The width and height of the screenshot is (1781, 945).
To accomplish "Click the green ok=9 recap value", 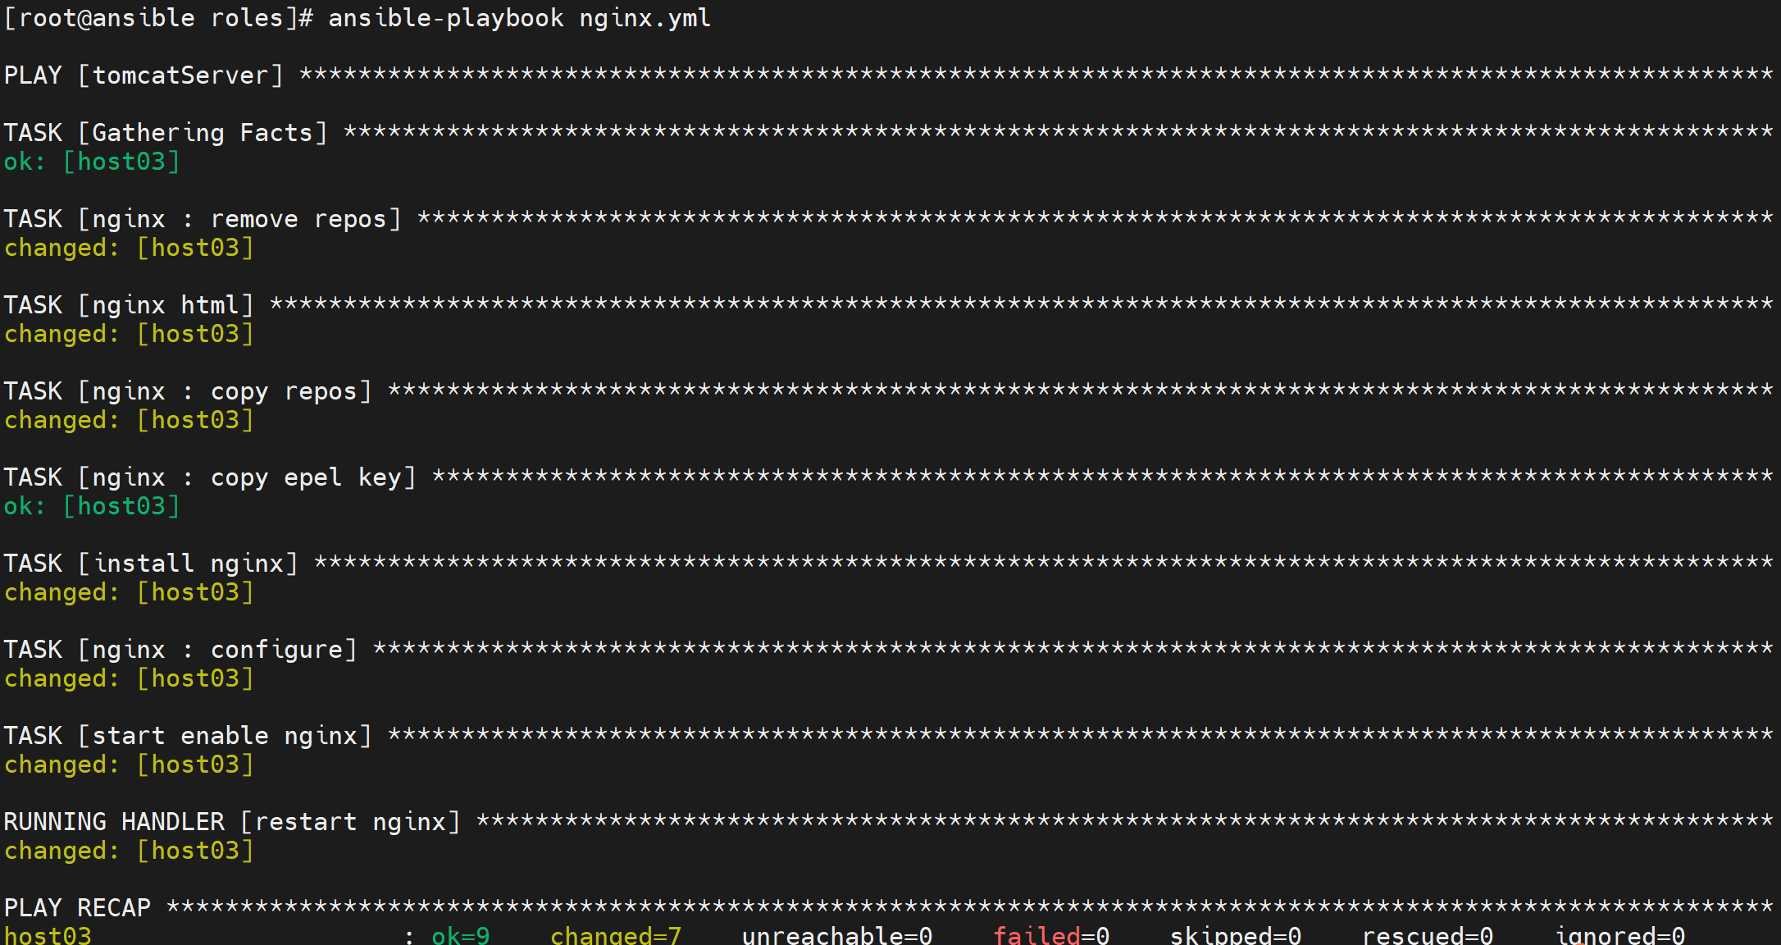I will click(x=460, y=935).
